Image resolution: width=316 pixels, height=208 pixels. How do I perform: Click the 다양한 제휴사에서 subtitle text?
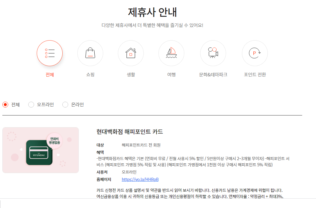coord(152,25)
